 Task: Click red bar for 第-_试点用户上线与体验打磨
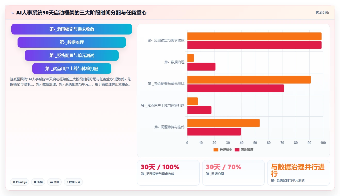(x=199, y=110)
